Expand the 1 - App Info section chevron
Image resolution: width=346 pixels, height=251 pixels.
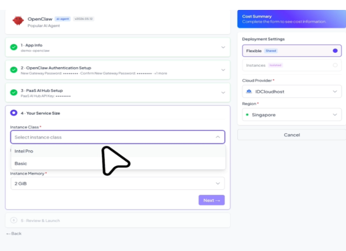click(x=223, y=47)
